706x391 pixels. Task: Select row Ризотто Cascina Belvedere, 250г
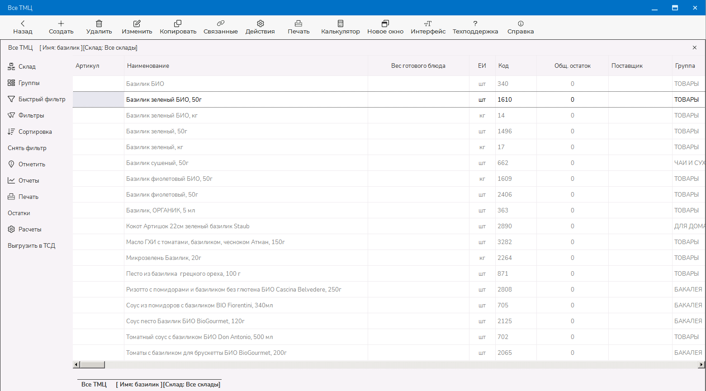pyautogui.click(x=389, y=289)
